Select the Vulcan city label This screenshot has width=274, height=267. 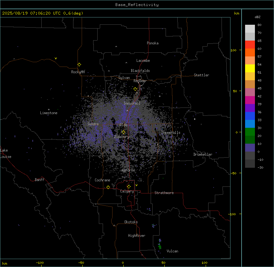173,251
